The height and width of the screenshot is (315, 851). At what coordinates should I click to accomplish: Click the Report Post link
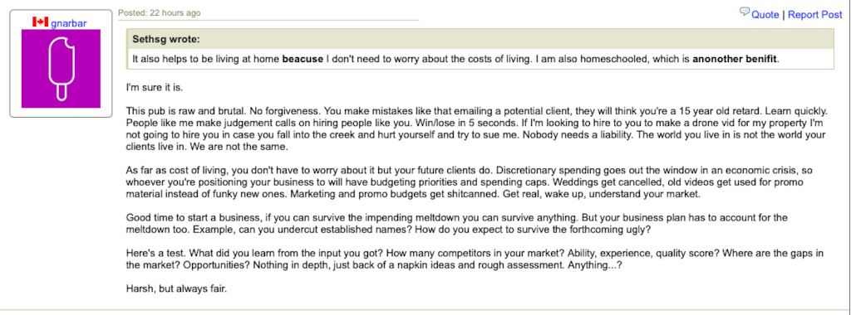click(814, 15)
